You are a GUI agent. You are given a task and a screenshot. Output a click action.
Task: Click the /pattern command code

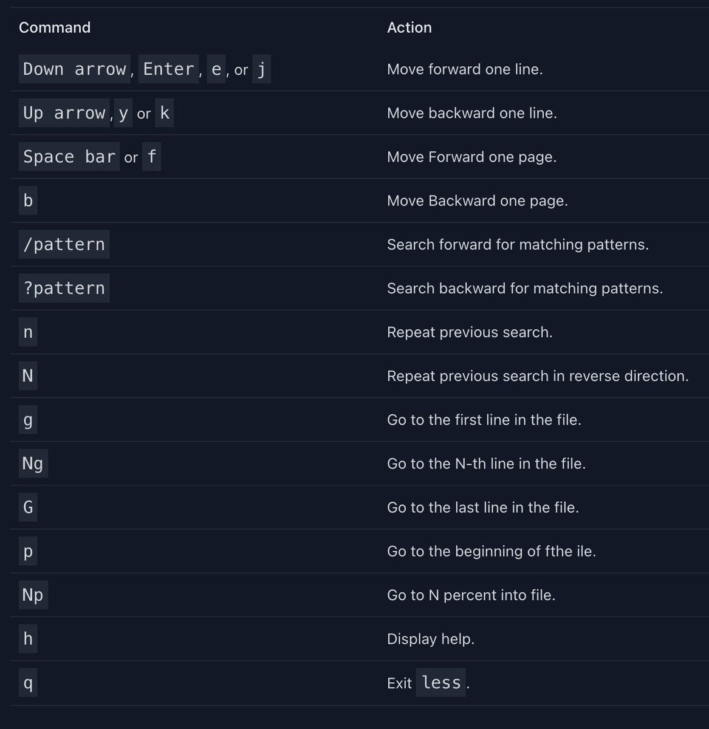[64, 244]
